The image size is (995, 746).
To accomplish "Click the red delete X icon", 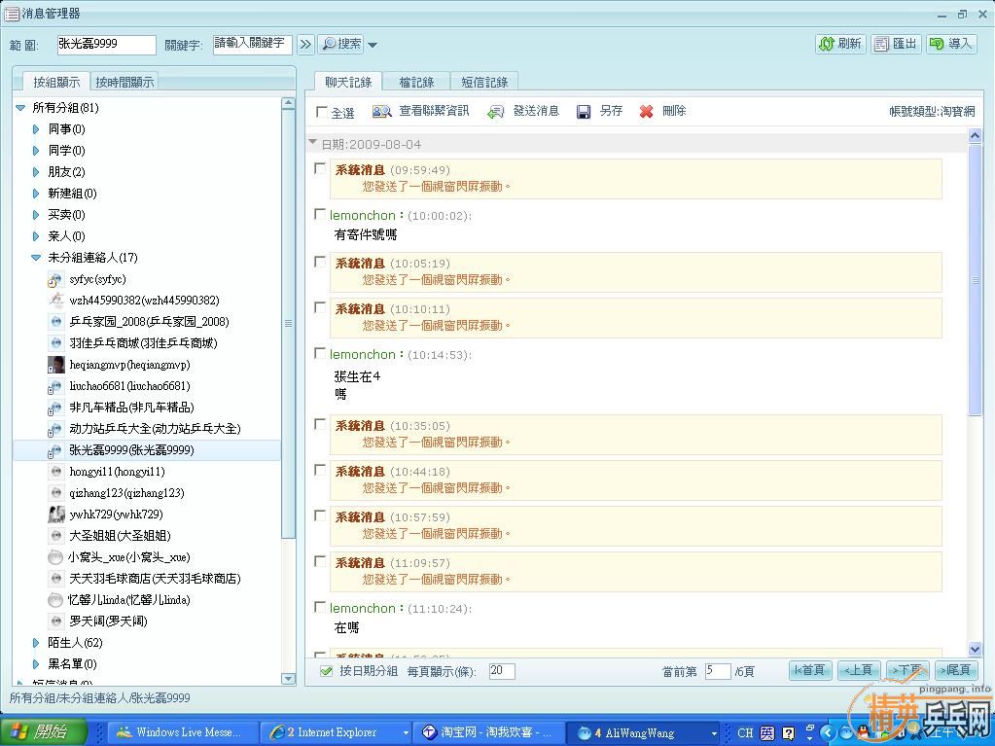I will click(x=646, y=112).
